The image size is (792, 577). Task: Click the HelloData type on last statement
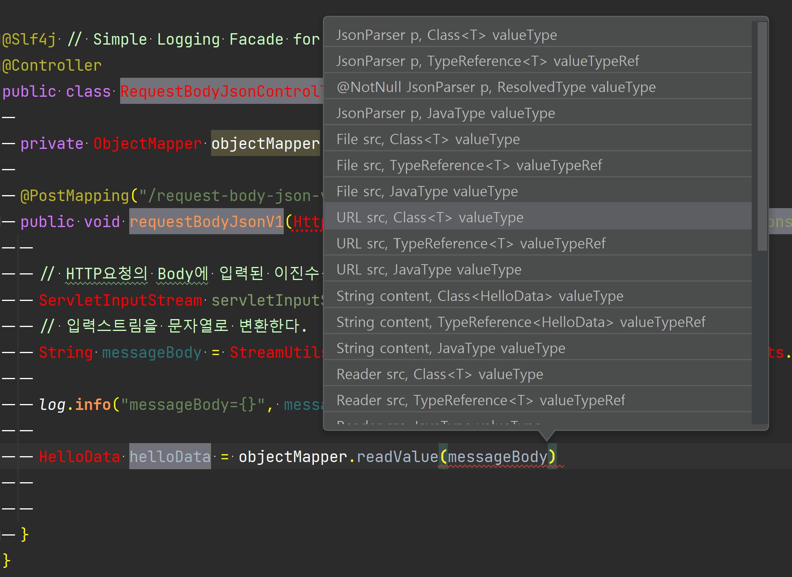(x=79, y=457)
